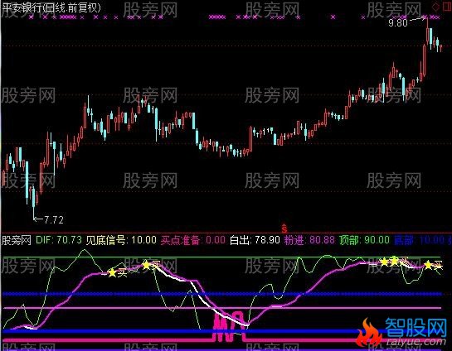Image resolution: width=452 pixels, height=351 pixels.
Task: Click the 股旁网 indicator name label
Action: coord(17,240)
